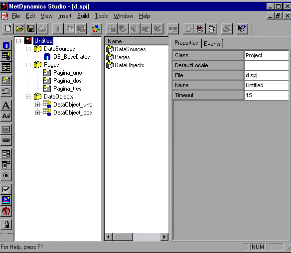Click the Paste clipboard icon
The height and width of the screenshot is (253, 291).
pyautogui.click(x=81, y=29)
